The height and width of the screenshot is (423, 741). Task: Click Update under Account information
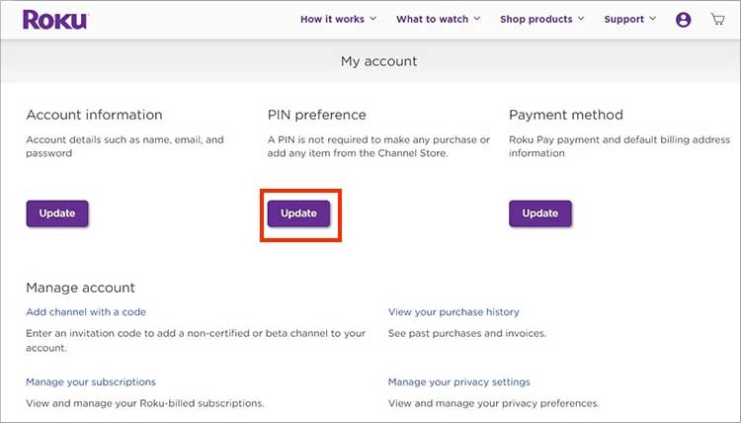(57, 213)
